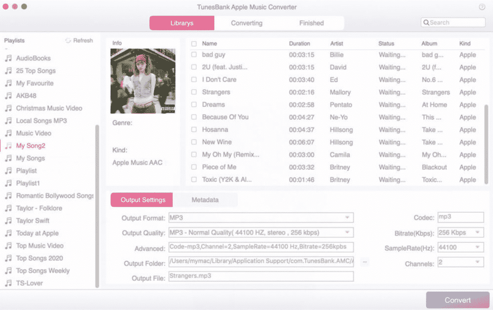Image resolution: width=493 pixels, height=310 pixels.
Task: Click the "..." browse icon beside Output Folder
Action: [364, 261]
